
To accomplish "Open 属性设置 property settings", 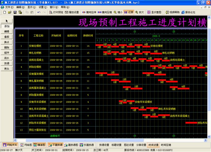I will click(x=72, y=12).
